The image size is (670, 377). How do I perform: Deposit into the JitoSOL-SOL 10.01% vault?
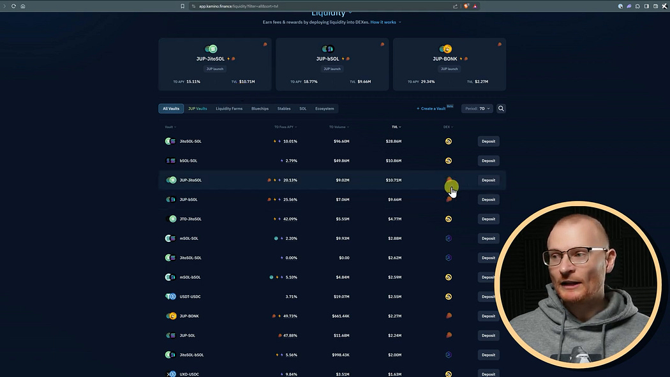(488, 142)
